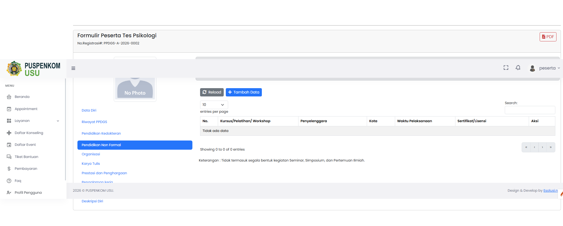Switch to the Pendidikan Kedokteran section
Viewport: 563px width, 226px height.
[x=101, y=133]
